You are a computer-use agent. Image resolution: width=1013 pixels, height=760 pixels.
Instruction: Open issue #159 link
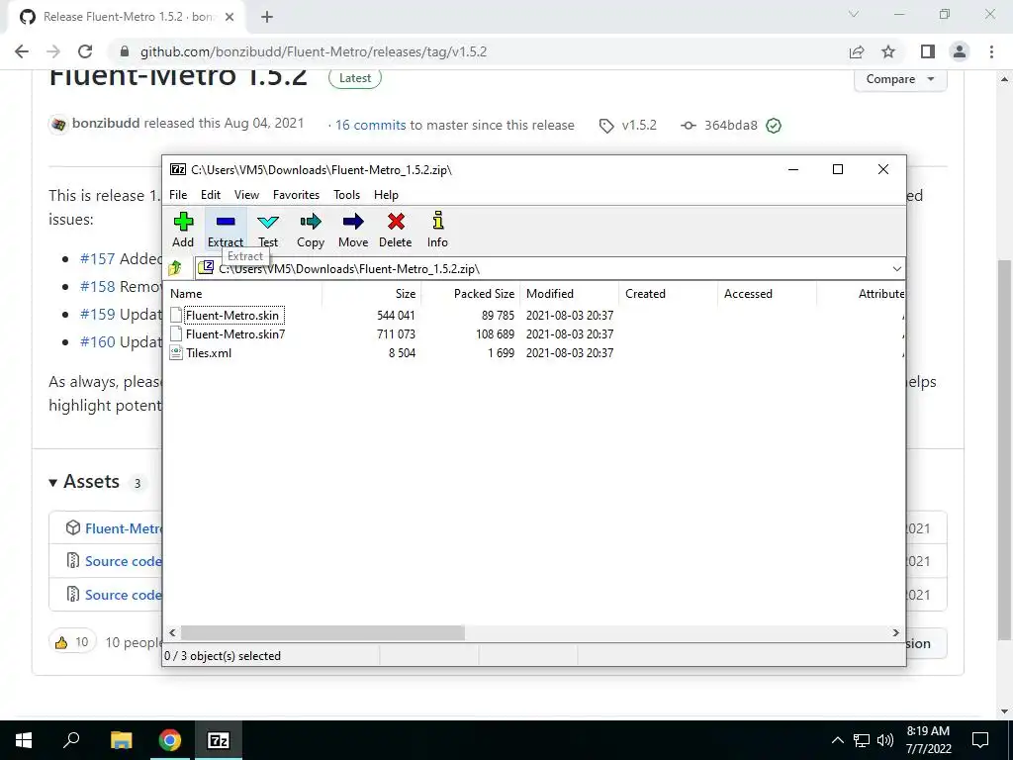97,314
